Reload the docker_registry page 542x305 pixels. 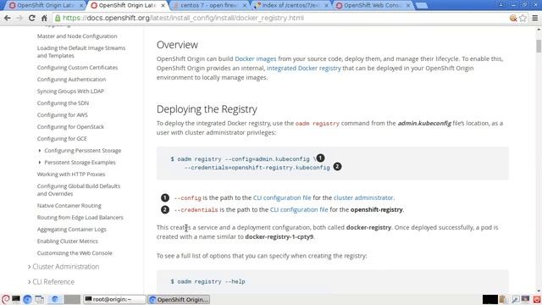coord(32,18)
